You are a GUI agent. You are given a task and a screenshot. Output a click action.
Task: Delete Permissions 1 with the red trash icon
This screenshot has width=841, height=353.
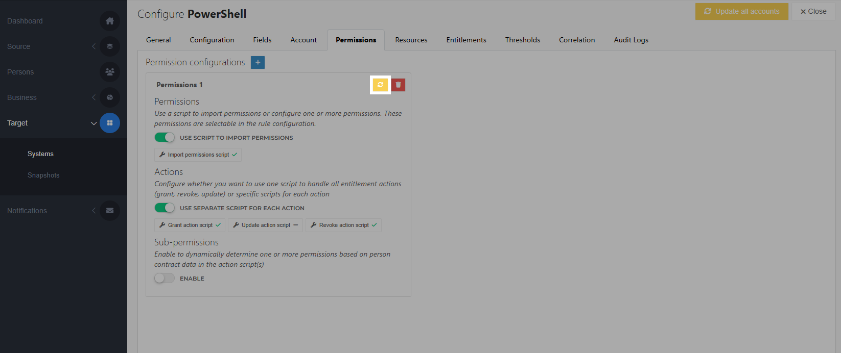coord(398,85)
